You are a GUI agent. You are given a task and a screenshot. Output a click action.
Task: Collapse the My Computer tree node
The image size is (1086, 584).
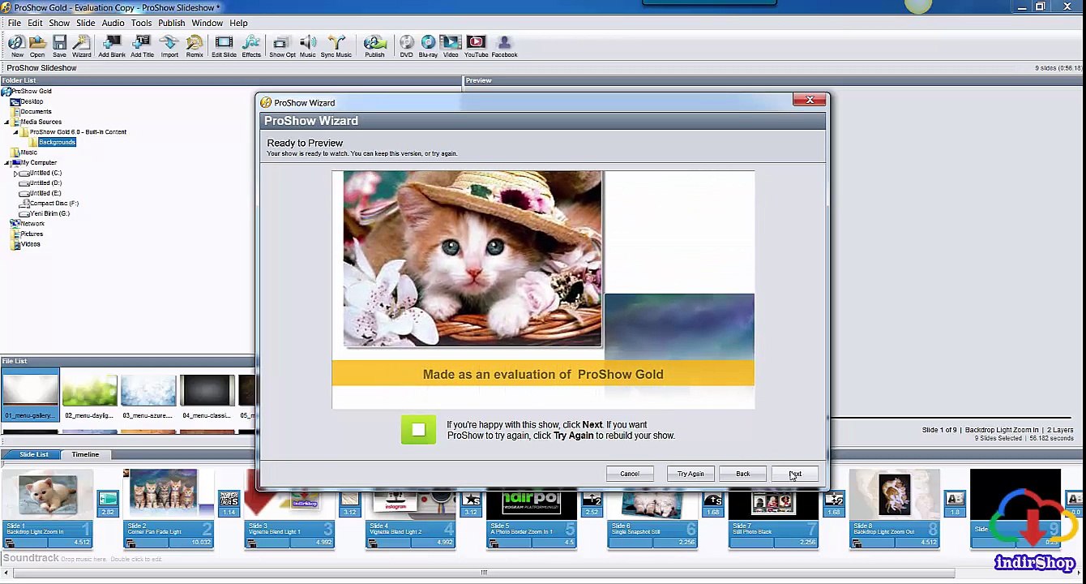coord(7,163)
